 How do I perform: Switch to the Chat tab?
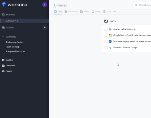[x=107, y=12]
